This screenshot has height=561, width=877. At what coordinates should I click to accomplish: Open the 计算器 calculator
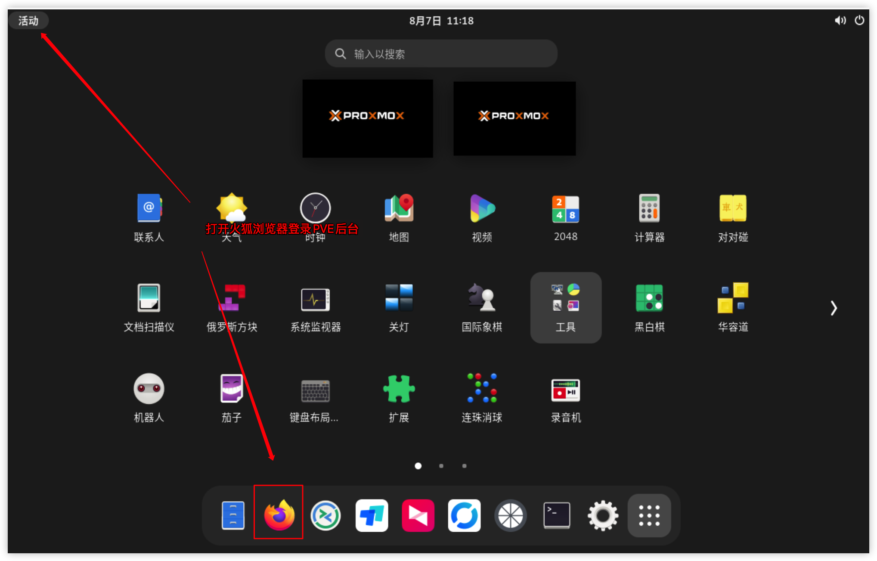click(649, 218)
